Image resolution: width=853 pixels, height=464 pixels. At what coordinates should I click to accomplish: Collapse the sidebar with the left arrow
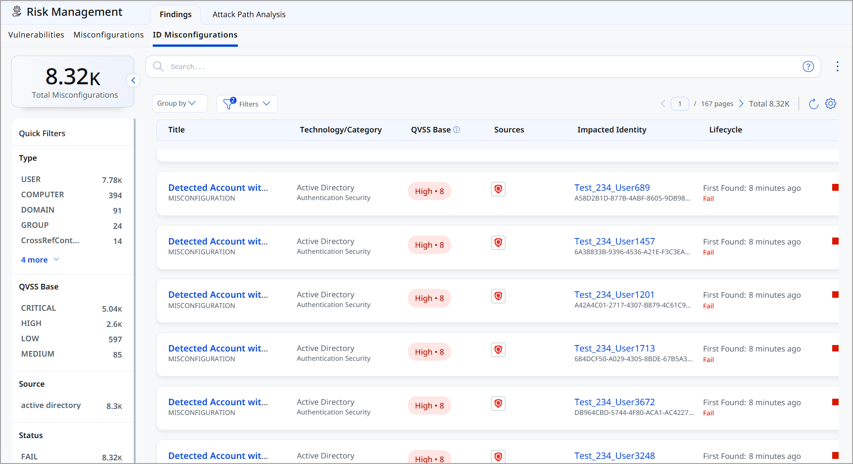[133, 81]
